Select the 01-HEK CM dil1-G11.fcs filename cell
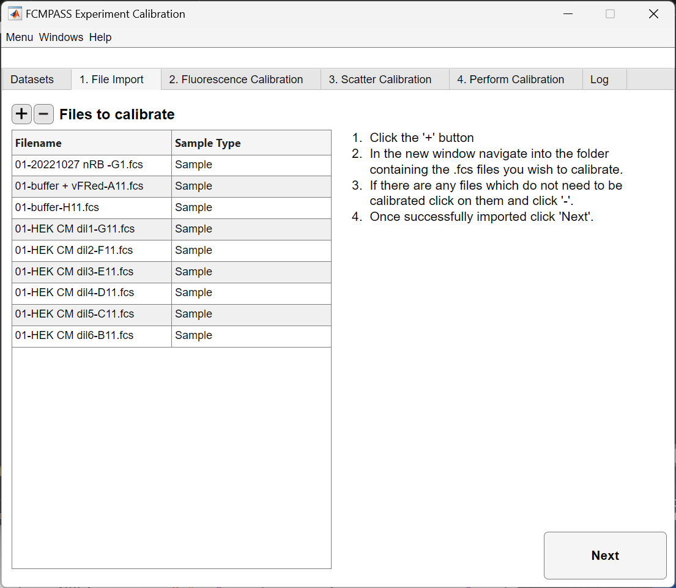This screenshot has width=676, height=588. tap(92, 229)
